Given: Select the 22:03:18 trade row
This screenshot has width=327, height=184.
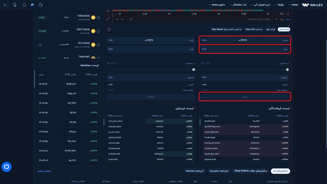Looking at the screenshot, I should tap(68, 151).
